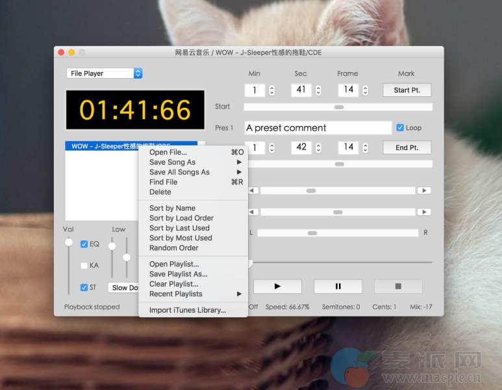The width and height of the screenshot is (502, 390).
Task: Disable the EQ checkbox
Action: (84, 244)
